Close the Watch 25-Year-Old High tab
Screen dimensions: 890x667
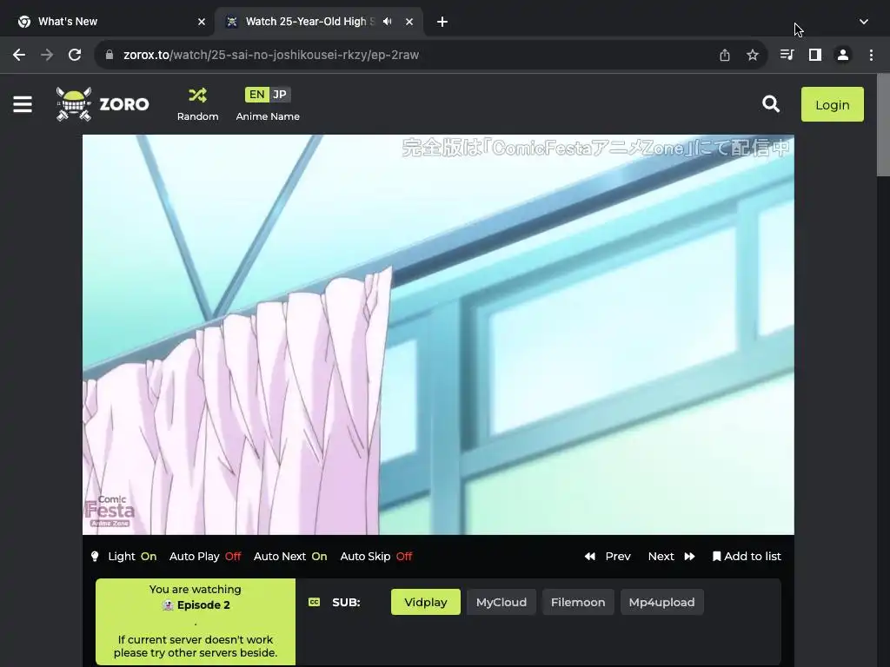409,22
